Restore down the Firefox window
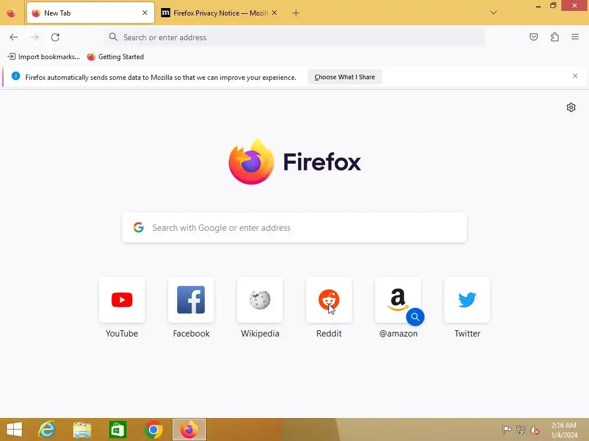Screen dimensions: 589x441 553,6
